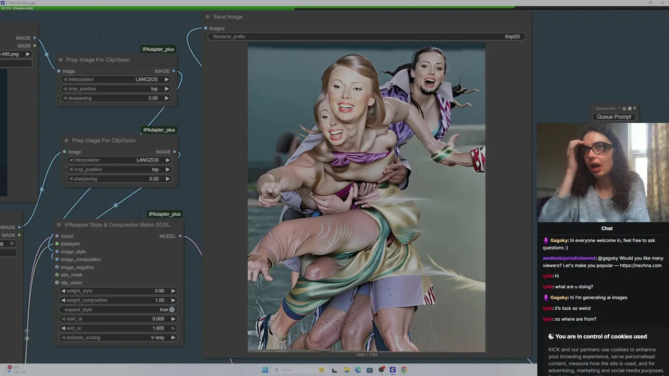Open ComfyUI settings gear icon
Image resolution: width=669 pixels, height=376 pixels.
click(x=624, y=109)
